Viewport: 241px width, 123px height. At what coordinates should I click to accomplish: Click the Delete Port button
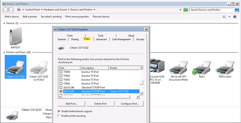click(100, 104)
